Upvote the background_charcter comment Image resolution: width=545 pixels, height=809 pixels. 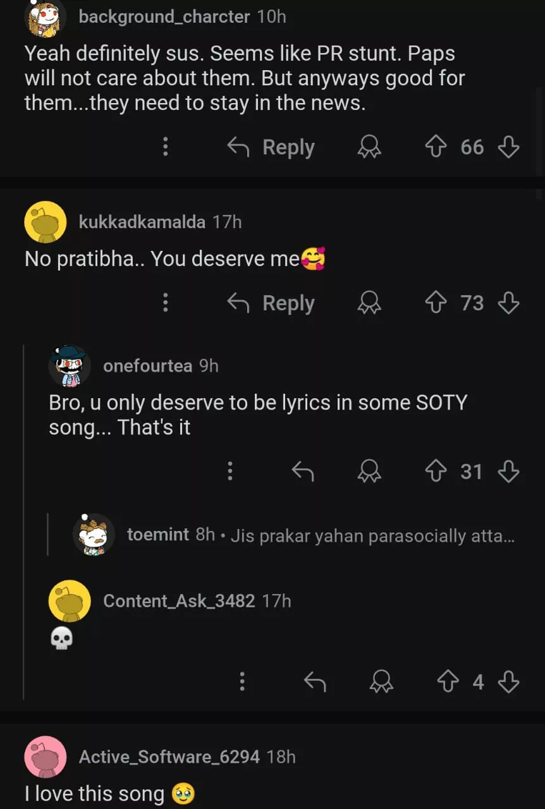tap(436, 147)
